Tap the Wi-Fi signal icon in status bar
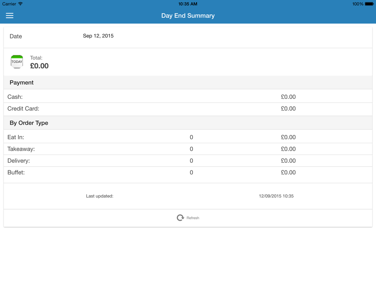Screen dimensions: 376x282 [x=21, y=4]
